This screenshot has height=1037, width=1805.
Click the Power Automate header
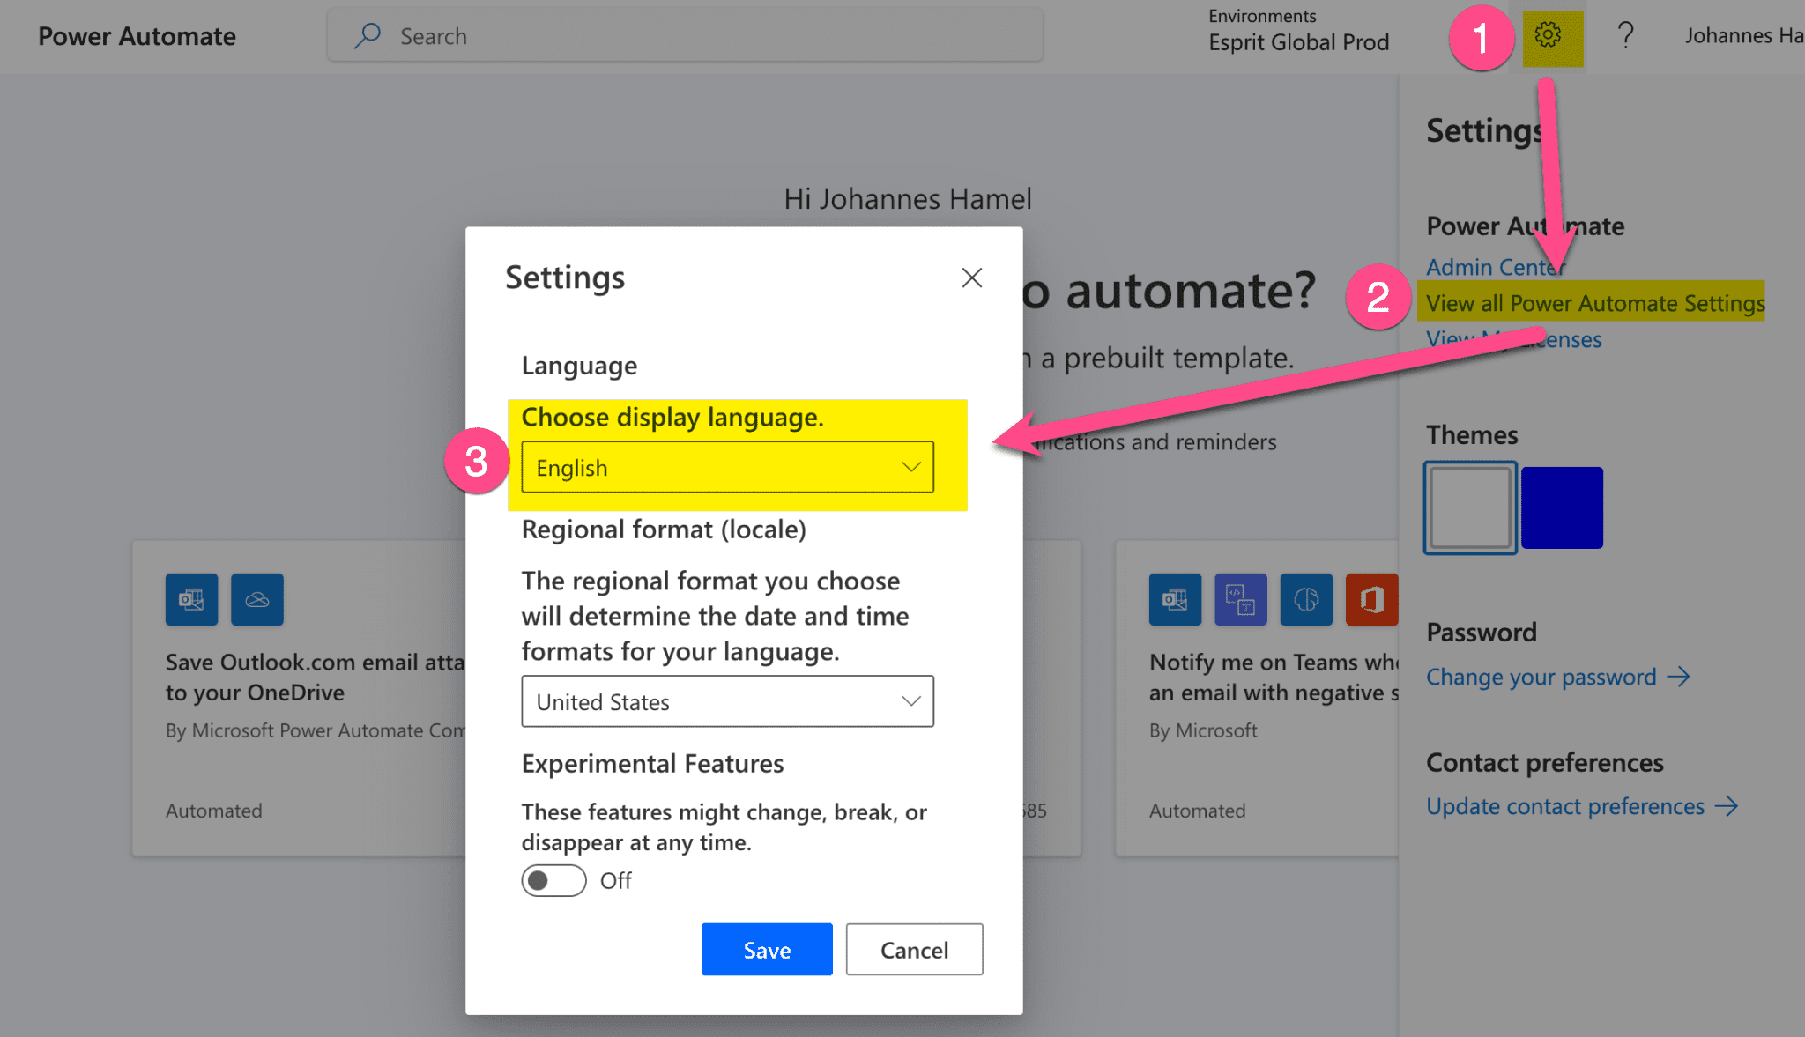[x=137, y=36]
